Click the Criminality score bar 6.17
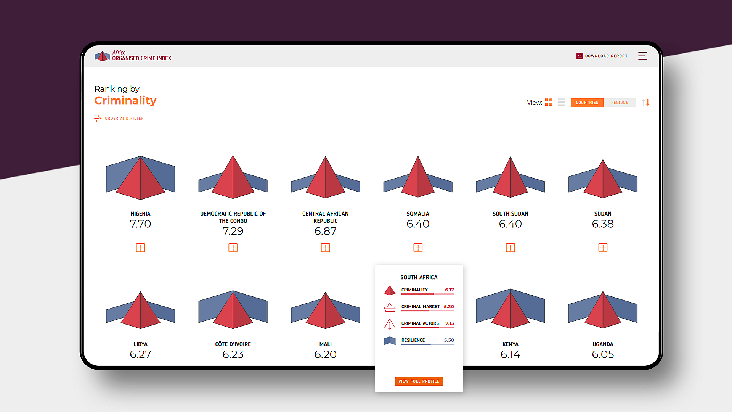The width and height of the screenshot is (732, 412). [x=428, y=294]
